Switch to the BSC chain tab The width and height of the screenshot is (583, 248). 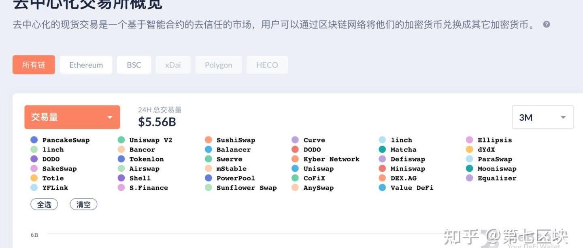(x=134, y=65)
